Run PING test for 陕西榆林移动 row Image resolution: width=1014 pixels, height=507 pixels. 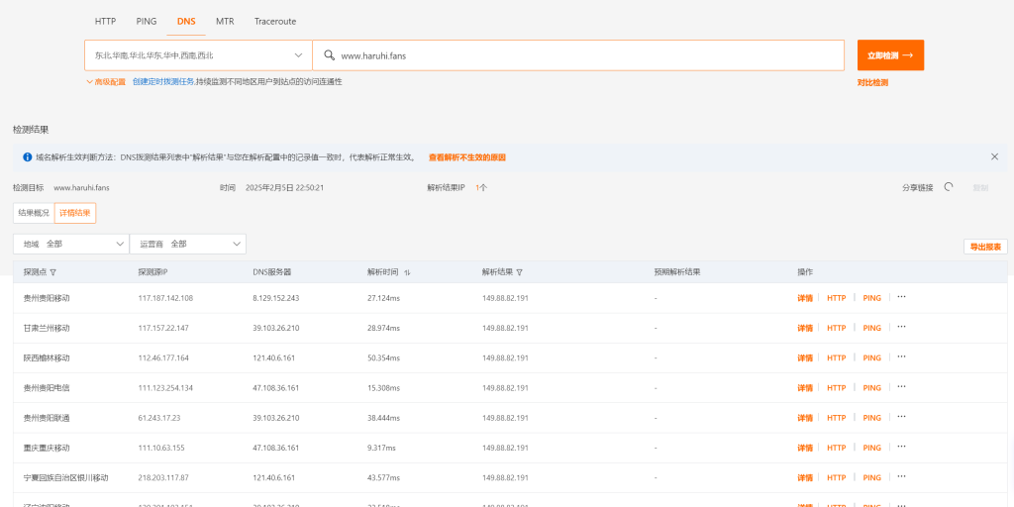click(x=871, y=357)
